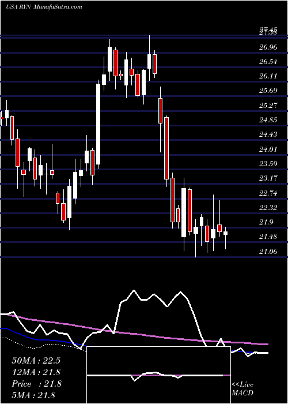Screen dimensions: 288x404
Task: Select the 25.69 price axis label
Action: click(268, 91)
